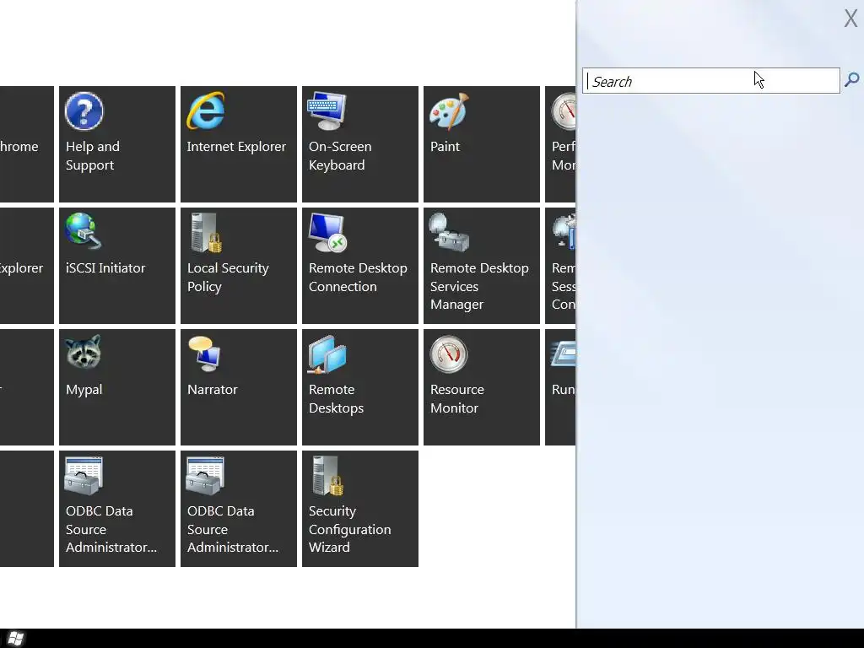Open the iSCSI Initiator icon

[x=84, y=232]
